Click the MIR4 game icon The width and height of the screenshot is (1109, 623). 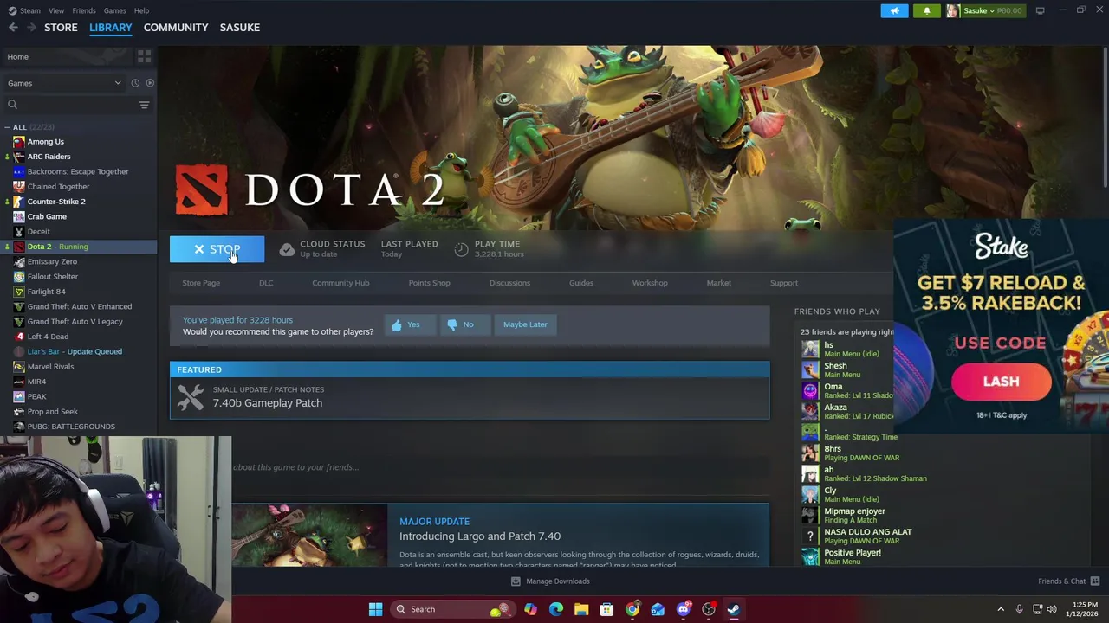click(x=19, y=382)
